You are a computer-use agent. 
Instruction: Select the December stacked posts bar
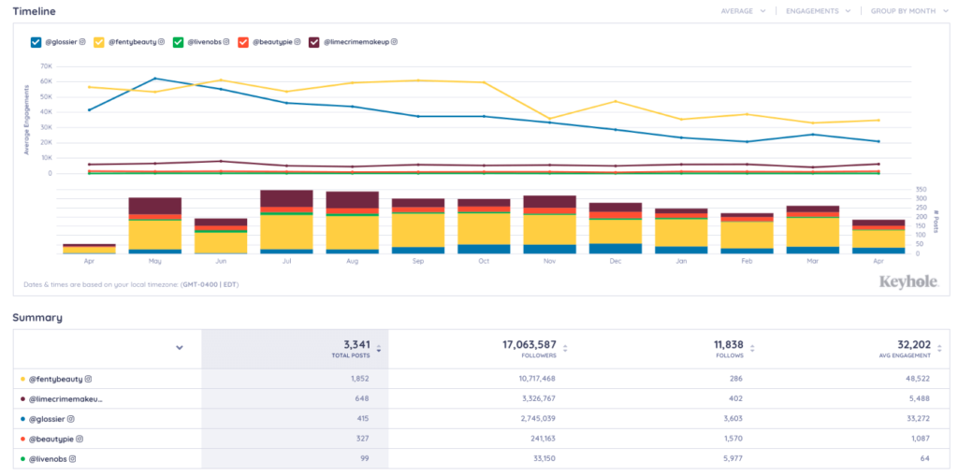tap(616, 228)
